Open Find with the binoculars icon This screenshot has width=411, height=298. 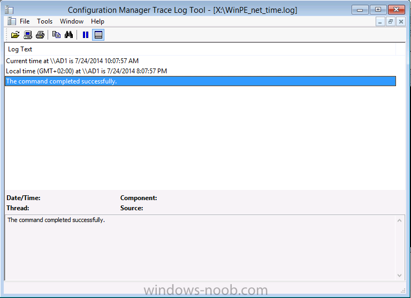tap(68, 35)
